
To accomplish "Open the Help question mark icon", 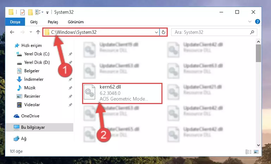I will pos(258,22).
